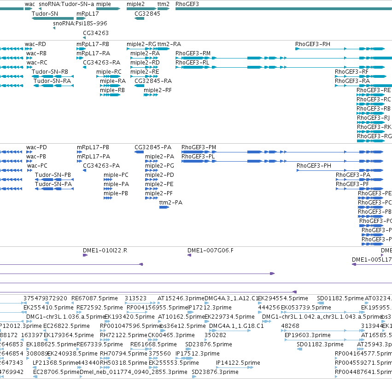Select transcript CG32845-RA
392x379 pixels.
139,86
